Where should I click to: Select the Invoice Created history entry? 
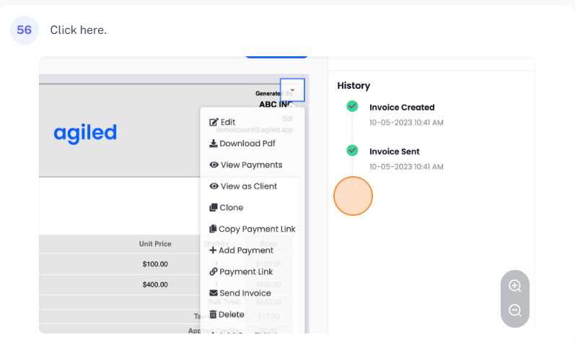coord(402,108)
